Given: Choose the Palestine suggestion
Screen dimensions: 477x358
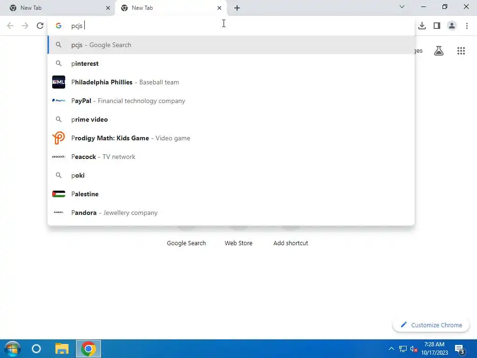Looking at the screenshot, I should (231, 194).
